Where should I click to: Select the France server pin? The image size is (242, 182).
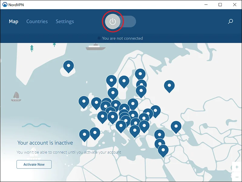[103, 117]
